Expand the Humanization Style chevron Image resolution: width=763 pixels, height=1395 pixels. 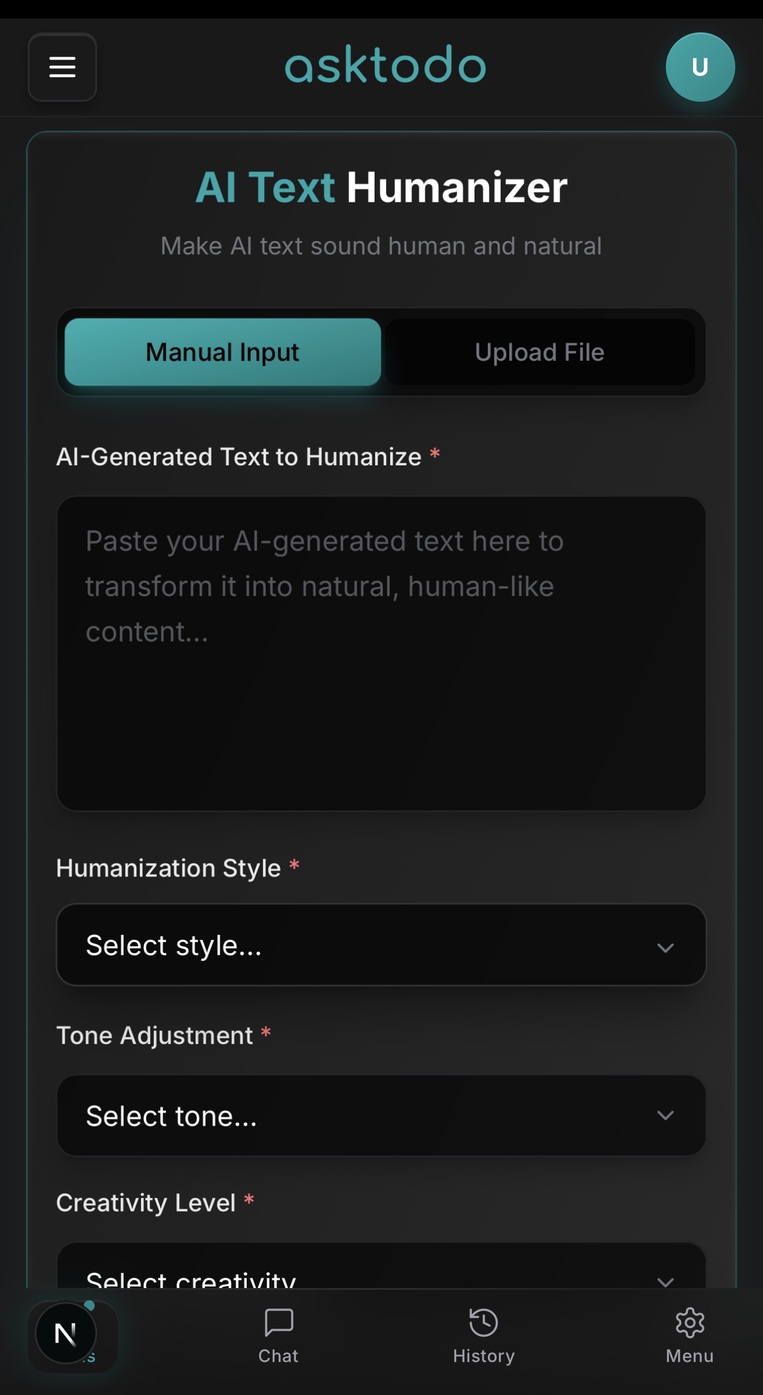666,946
